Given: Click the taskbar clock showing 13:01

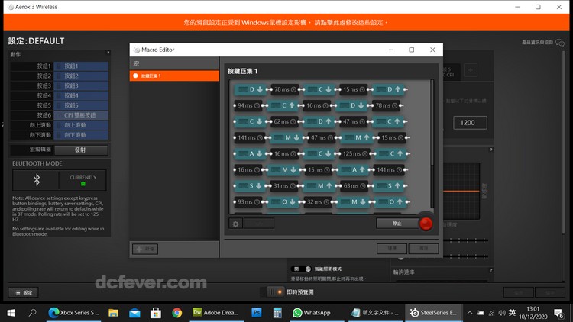Looking at the screenshot, I should [533, 313].
